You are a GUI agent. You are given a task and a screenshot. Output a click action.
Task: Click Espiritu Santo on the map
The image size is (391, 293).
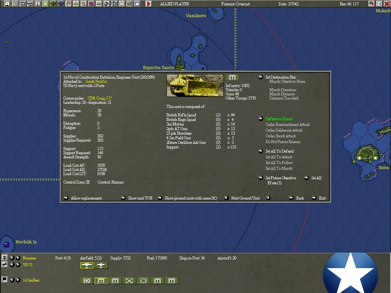pos(158,68)
